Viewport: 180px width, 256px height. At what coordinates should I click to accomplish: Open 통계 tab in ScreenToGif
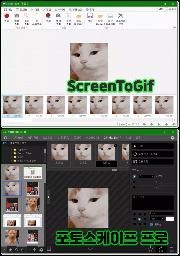coord(90,10)
